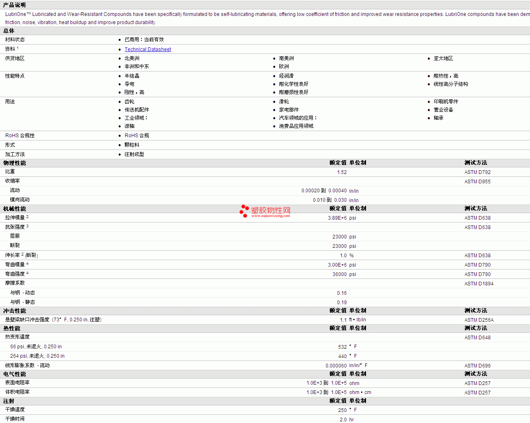Select the 耐热性，高 feature entry
530x423 pixels.
tap(446, 76)
